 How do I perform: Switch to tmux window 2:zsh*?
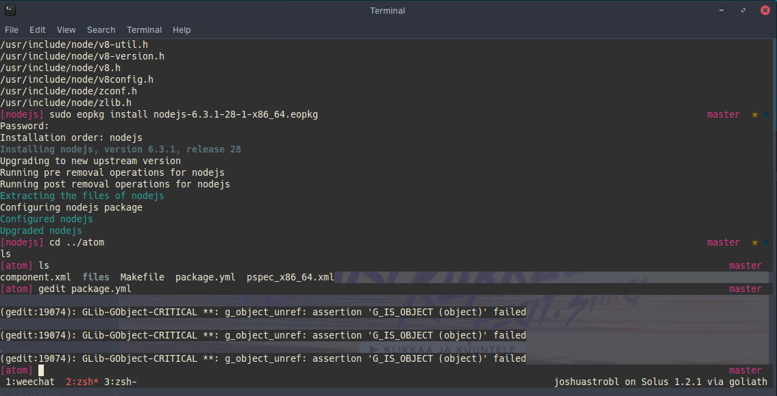coord(82,382)
